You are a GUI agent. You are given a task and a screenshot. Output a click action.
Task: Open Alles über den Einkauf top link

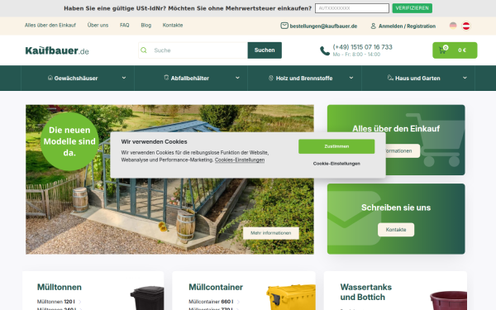click(x=50, y=26)
